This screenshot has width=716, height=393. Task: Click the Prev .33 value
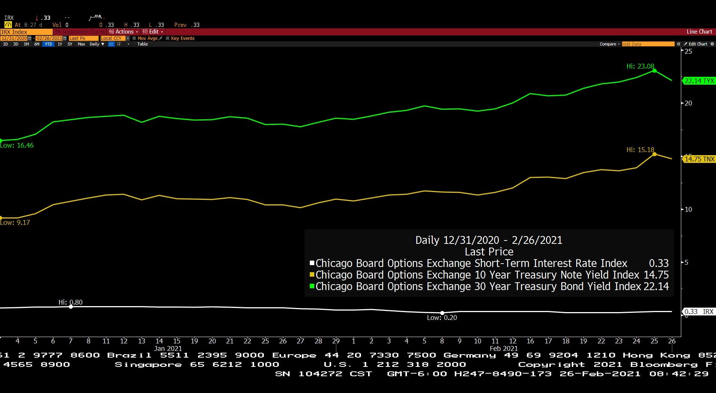(187, 25)
